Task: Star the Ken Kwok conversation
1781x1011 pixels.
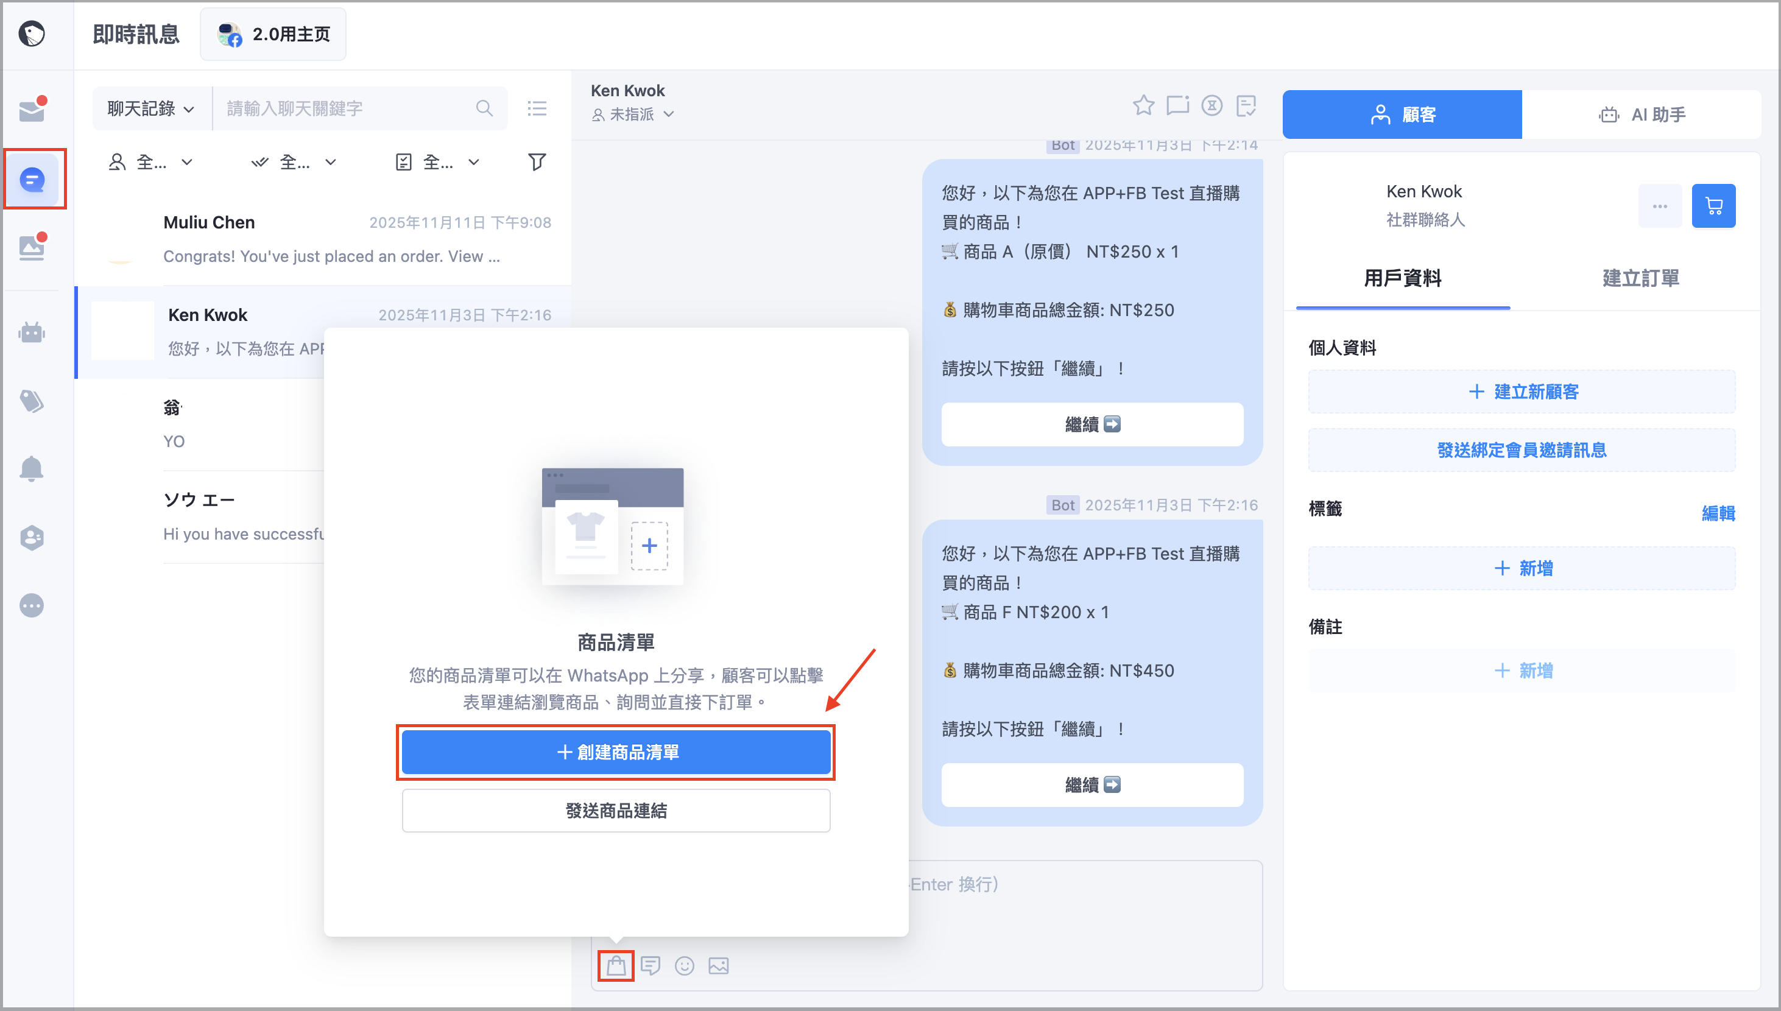Action: [x=1144, y=105]
